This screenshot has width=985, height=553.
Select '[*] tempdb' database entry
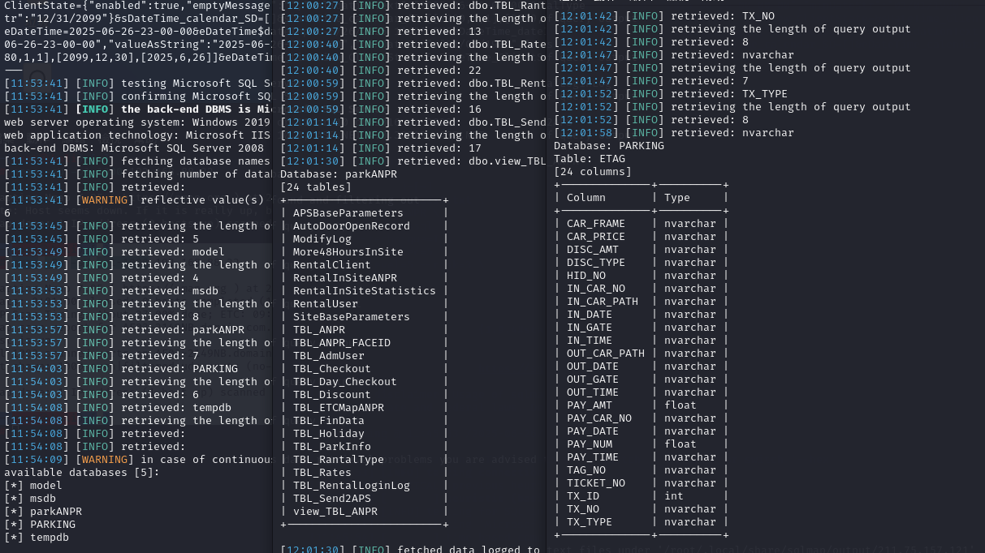point(37,538)
